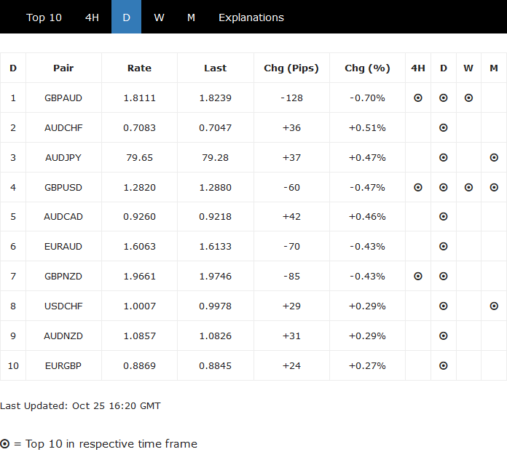Select the W weekly tab

pos(159,17)
